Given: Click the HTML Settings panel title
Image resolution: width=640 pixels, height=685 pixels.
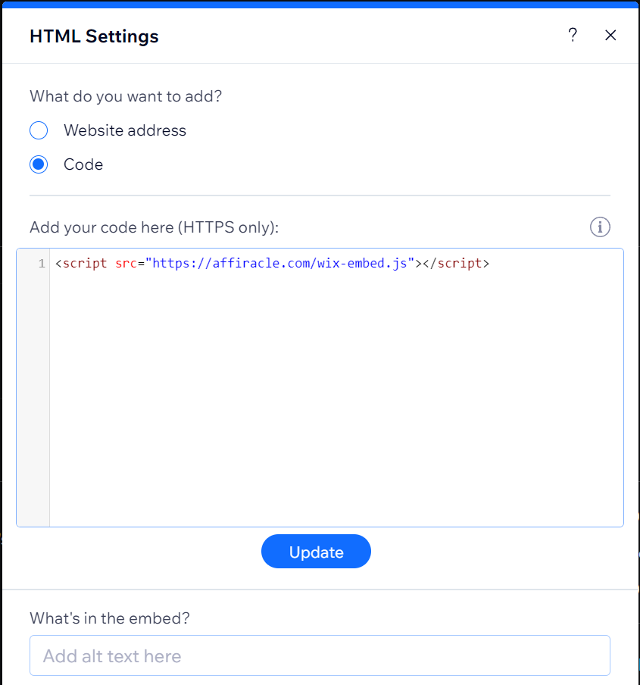Looking at the screenshot, I should pos(94,36).
